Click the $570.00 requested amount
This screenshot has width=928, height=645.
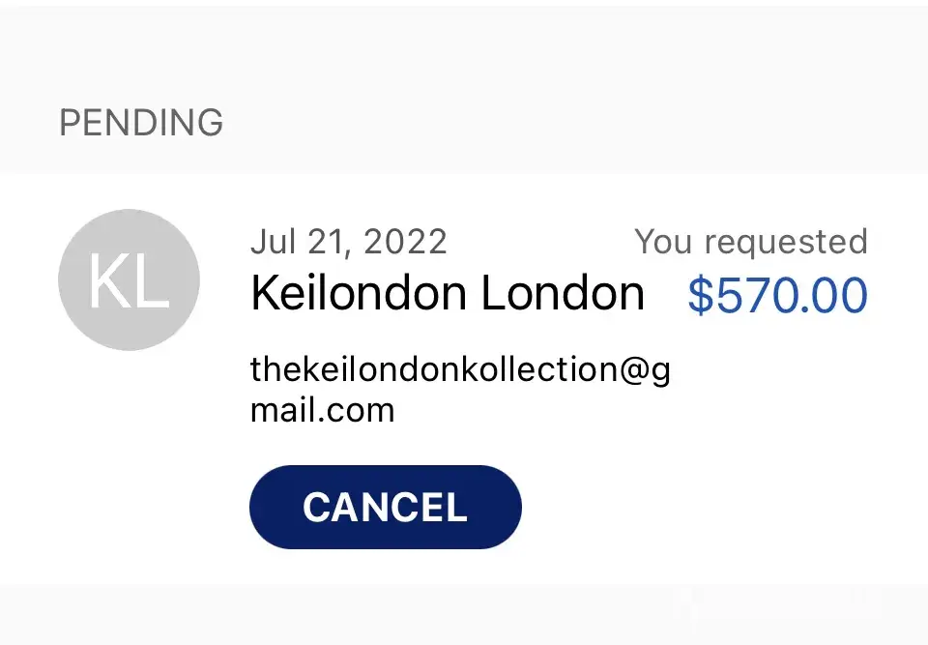click(x=777, y=296)
